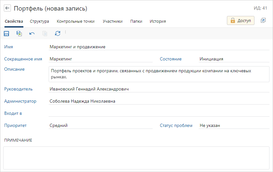This screenshot has height=172, width=273.
Task: Click the back arrow next to Портфель title
Action: pos(7,8)
